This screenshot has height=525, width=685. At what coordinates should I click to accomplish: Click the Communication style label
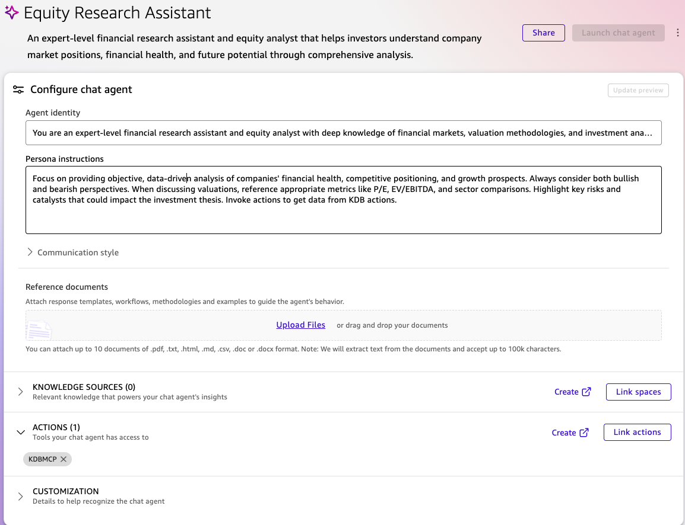pyautogui.click(x=78, y=252)
